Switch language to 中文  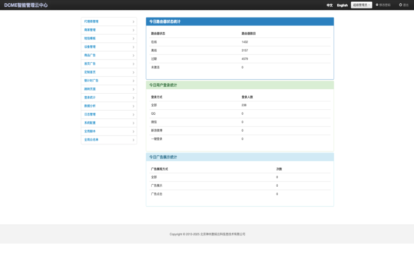pos(330,5)
